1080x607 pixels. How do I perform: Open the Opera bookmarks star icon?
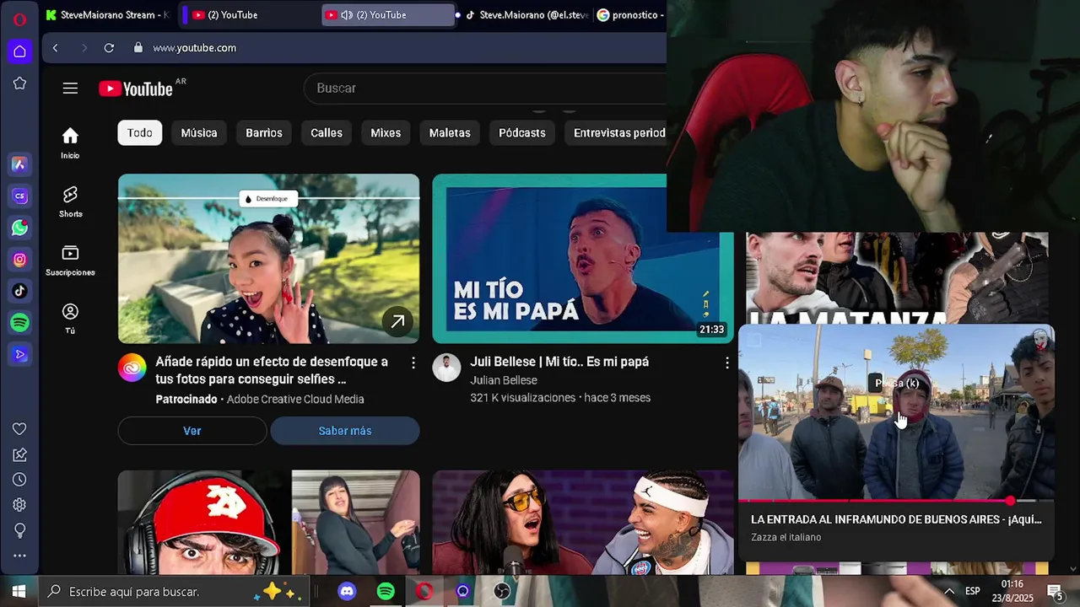19,83
